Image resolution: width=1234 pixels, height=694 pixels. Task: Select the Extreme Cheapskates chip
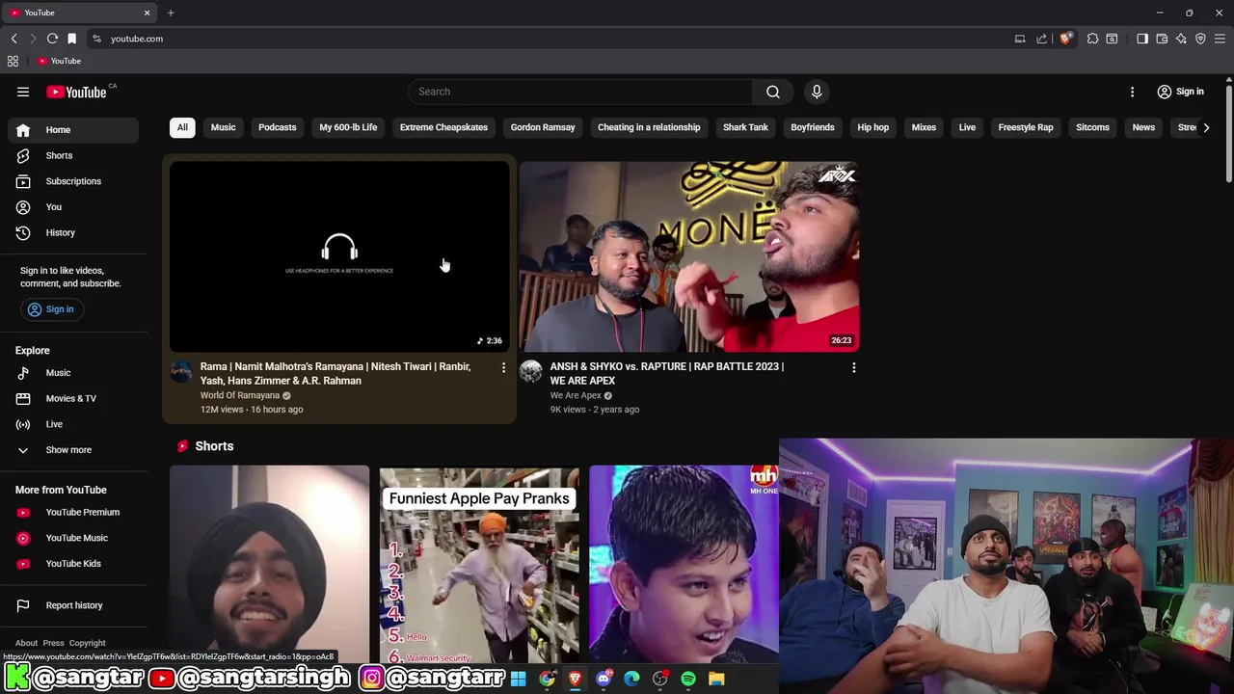click(x=443, y=127)
